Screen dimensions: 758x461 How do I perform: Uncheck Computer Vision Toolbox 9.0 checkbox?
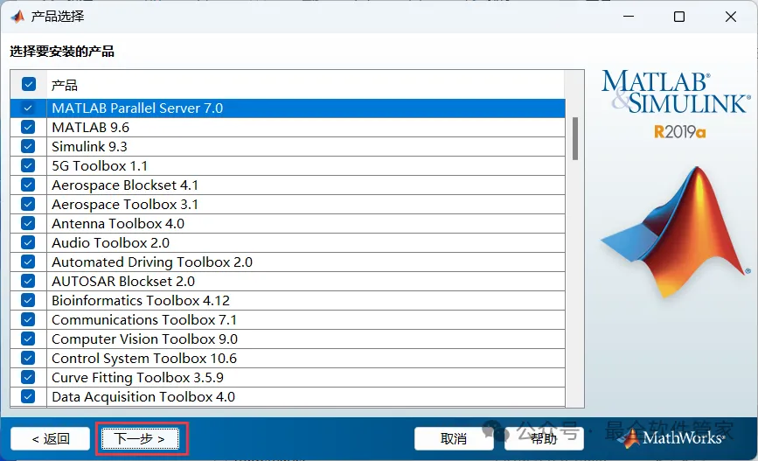(28, 339)
